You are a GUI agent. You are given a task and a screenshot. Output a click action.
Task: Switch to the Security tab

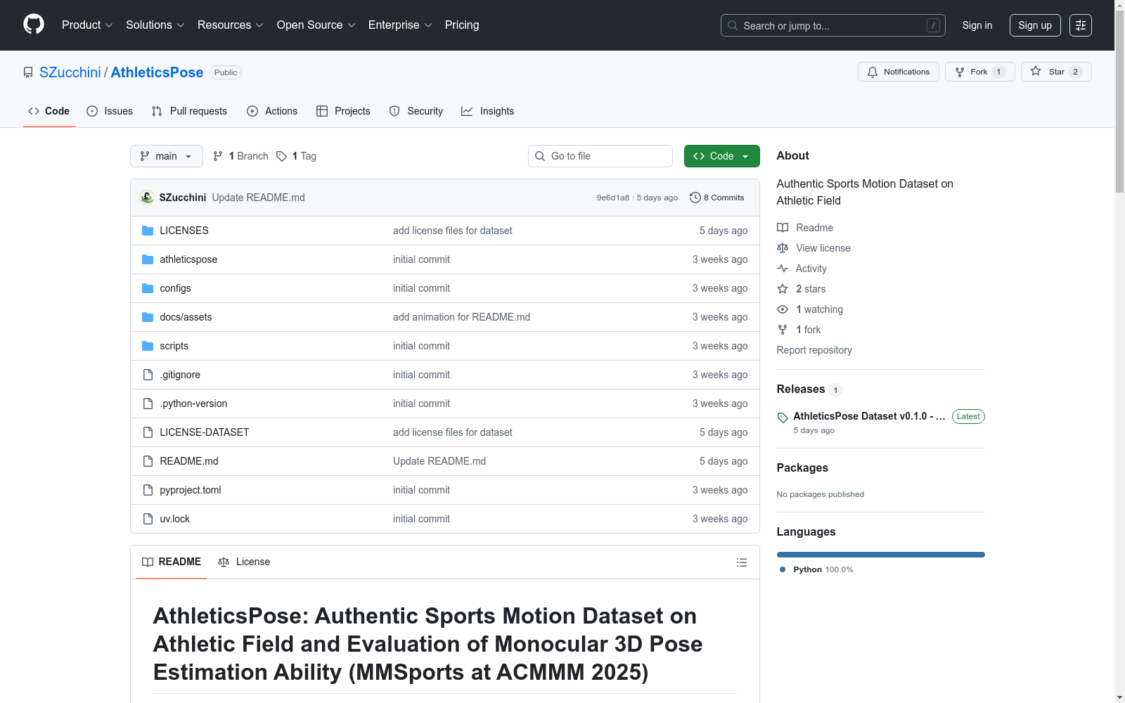(416, 111)
